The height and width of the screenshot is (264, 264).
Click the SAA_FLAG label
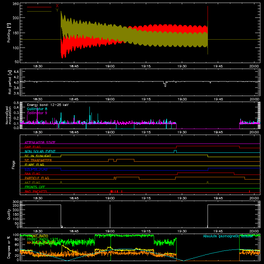click(x=32, y=174)
